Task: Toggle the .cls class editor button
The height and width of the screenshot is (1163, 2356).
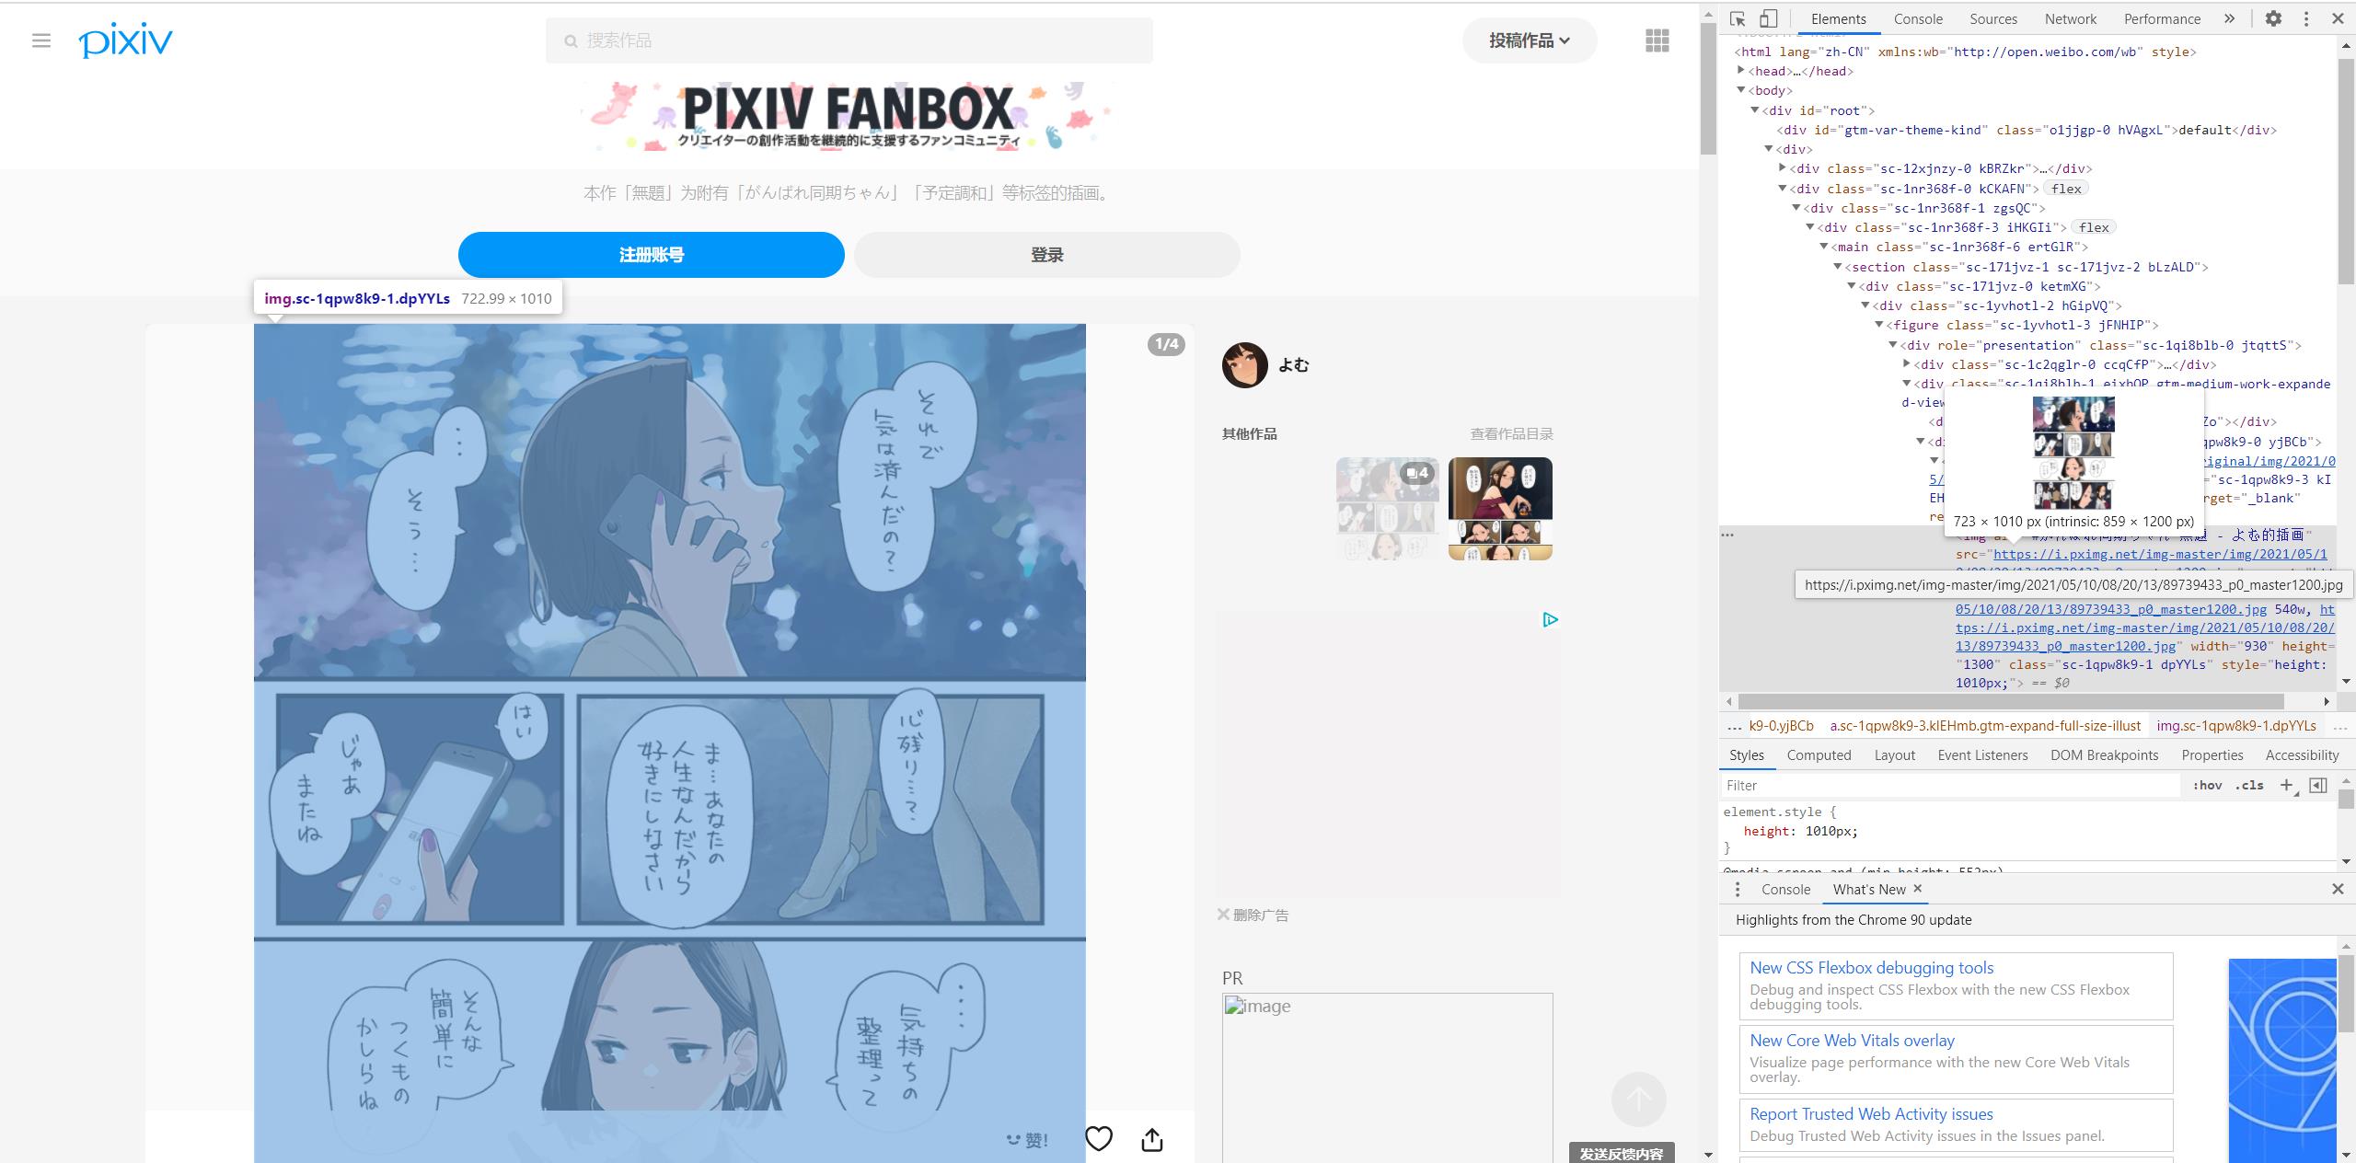Action: tap(2249, 785)
